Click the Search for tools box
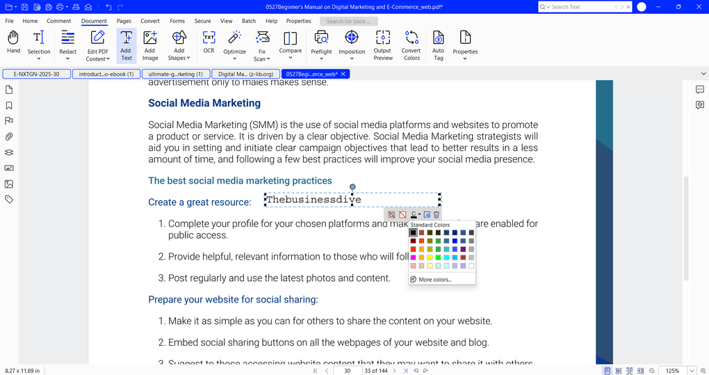 [x=349, y=22]
